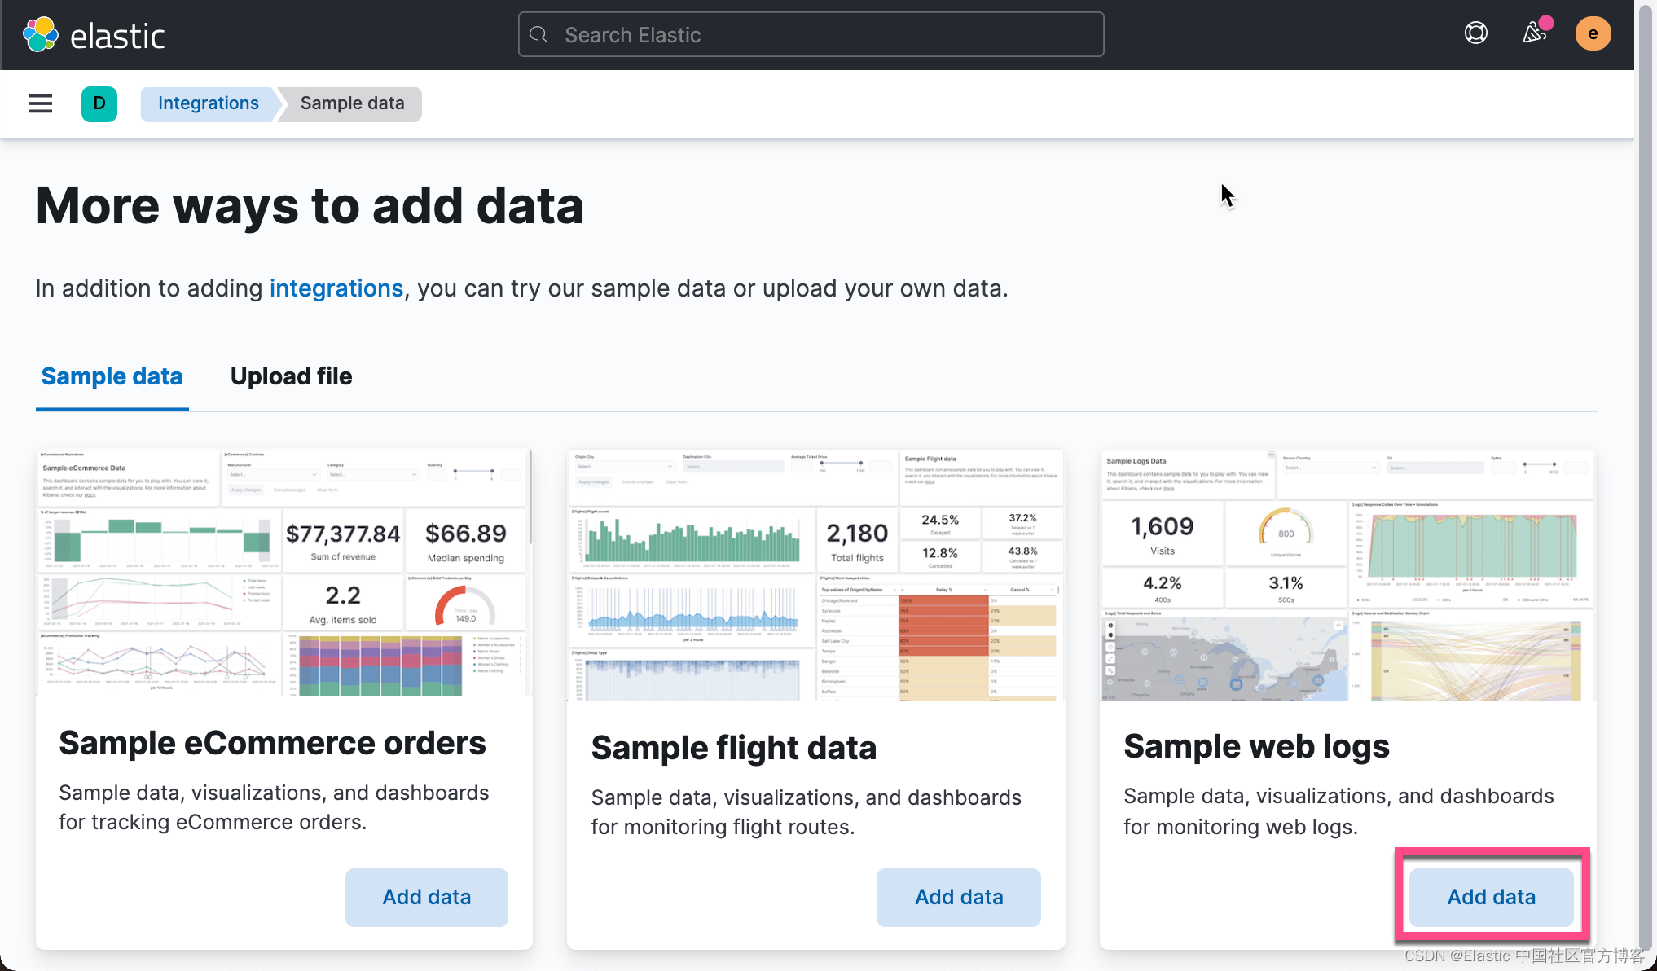This screenshot has height=971, width=1657.
Task: Click the search magnifier icon
Action: pyautogui.click(x=538, y=34)
